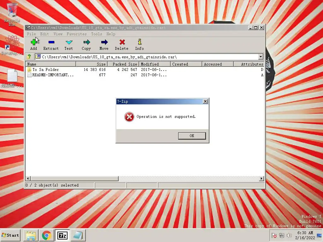The image size is (323, 242).
Task: Open the File menu
Action: coord(31,34)
